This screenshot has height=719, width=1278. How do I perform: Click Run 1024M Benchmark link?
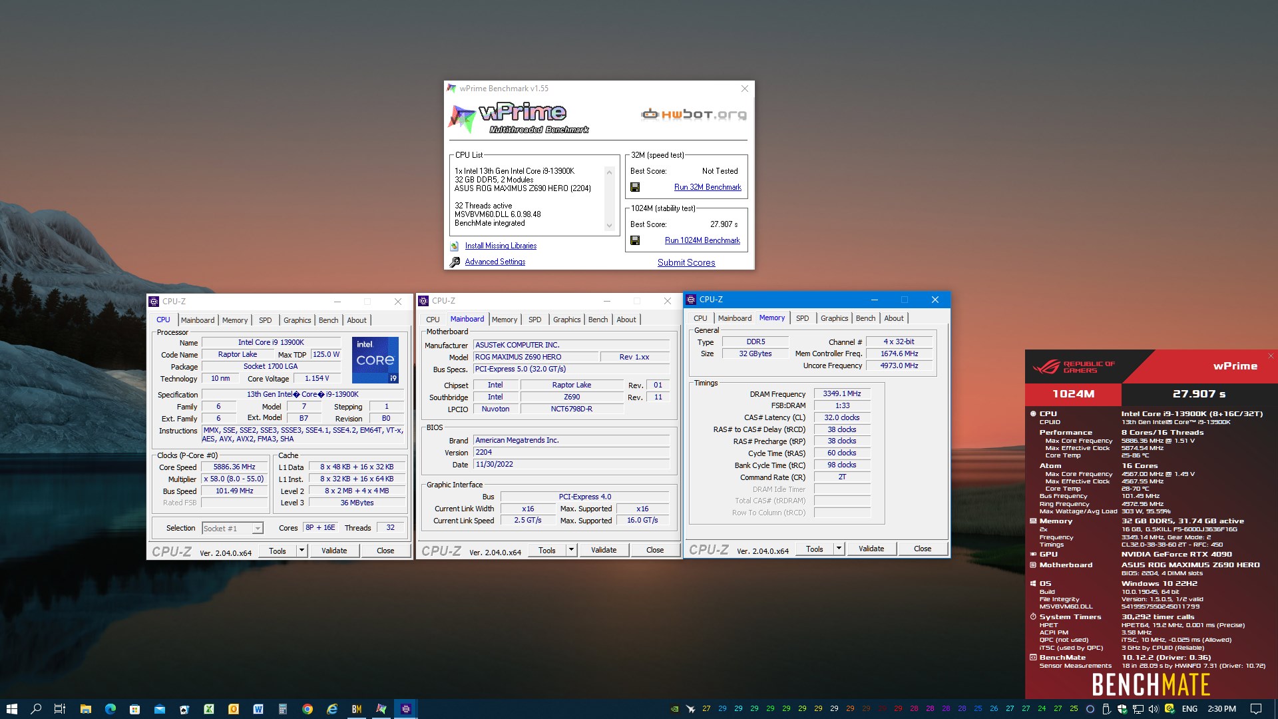click(x=702, y=241)
